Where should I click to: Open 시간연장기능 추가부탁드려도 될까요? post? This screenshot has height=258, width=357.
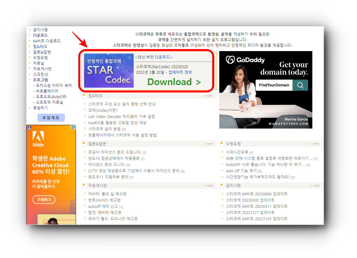click(x=258, y=177)
